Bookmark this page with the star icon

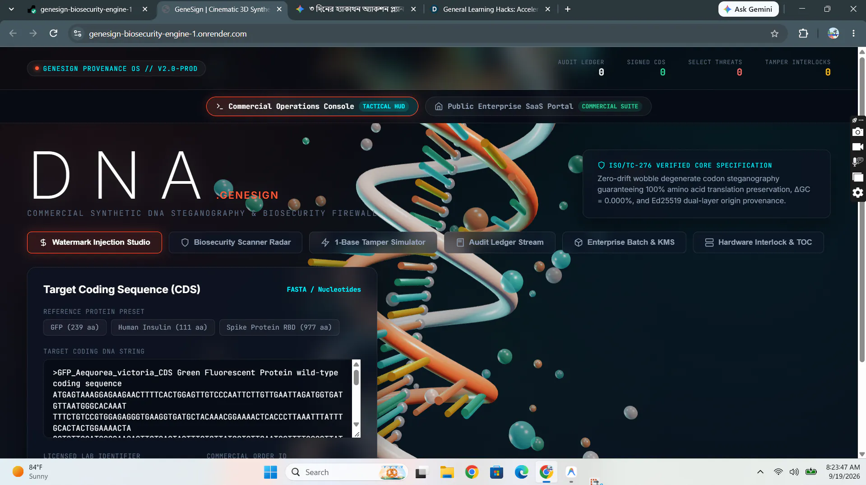[774, 33]
